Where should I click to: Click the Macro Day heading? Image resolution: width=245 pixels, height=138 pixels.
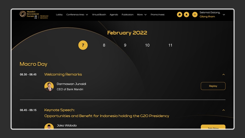tap(33, 64)
